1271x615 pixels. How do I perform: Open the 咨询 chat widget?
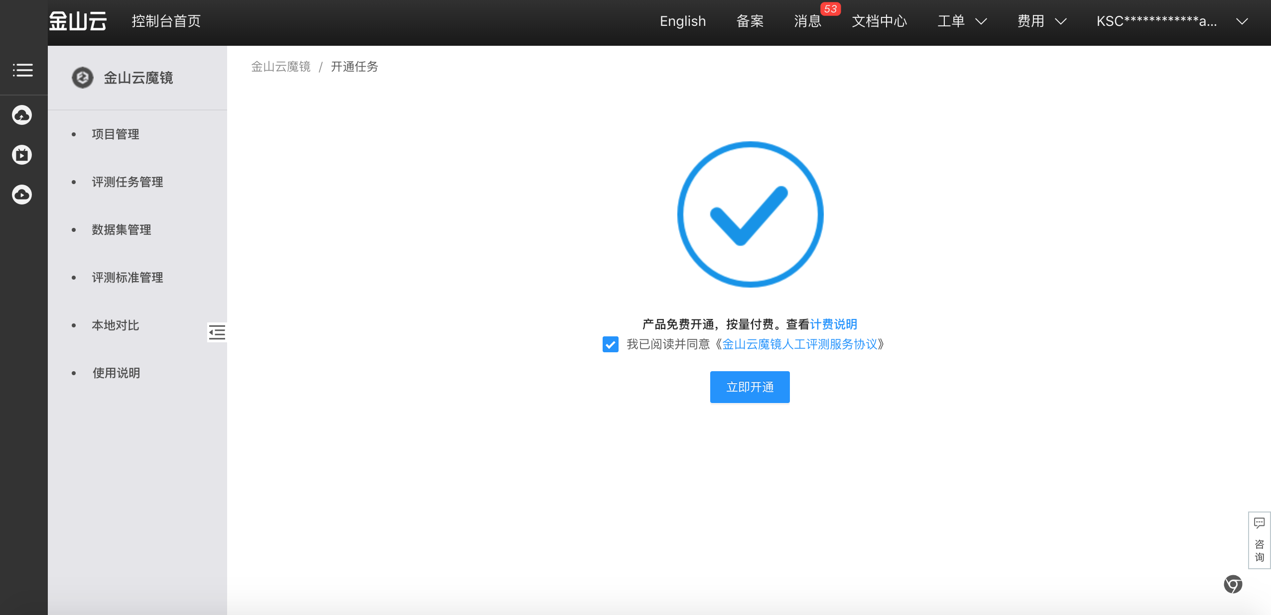point(1259,540)
